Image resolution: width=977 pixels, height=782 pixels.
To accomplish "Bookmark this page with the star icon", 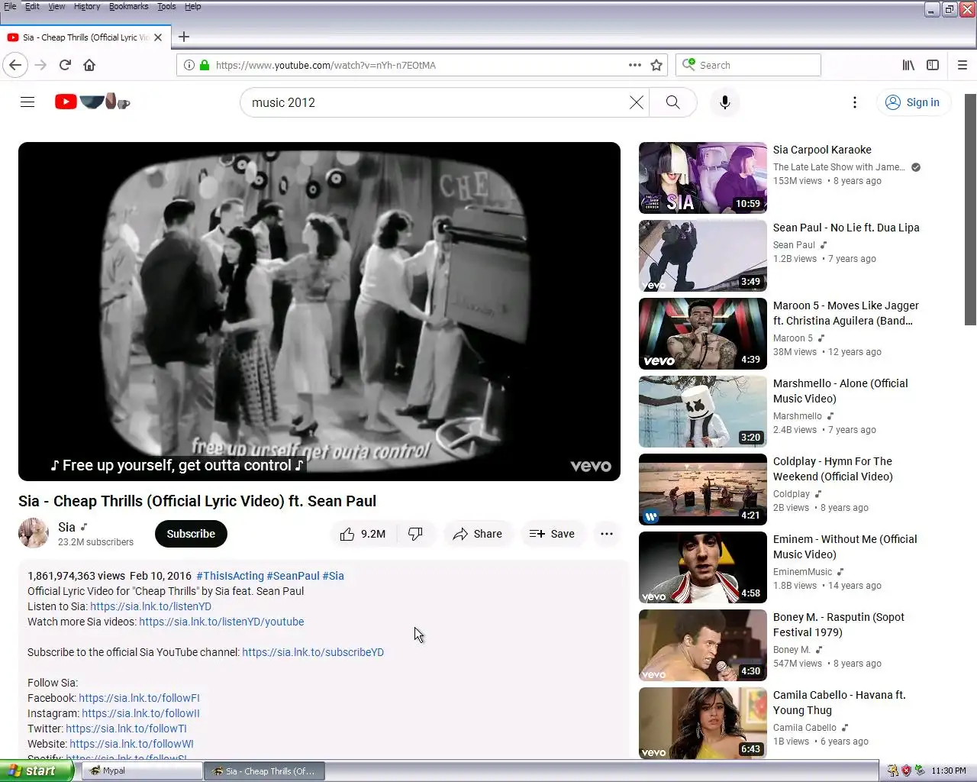I will point(656,65).
